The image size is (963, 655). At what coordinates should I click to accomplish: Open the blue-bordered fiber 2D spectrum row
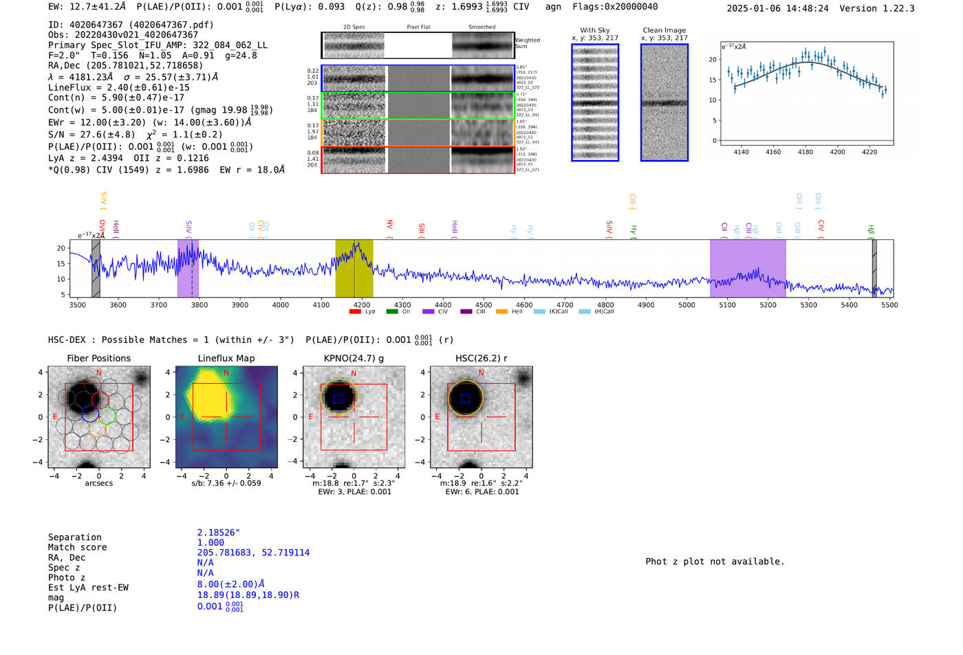point(418,78)
